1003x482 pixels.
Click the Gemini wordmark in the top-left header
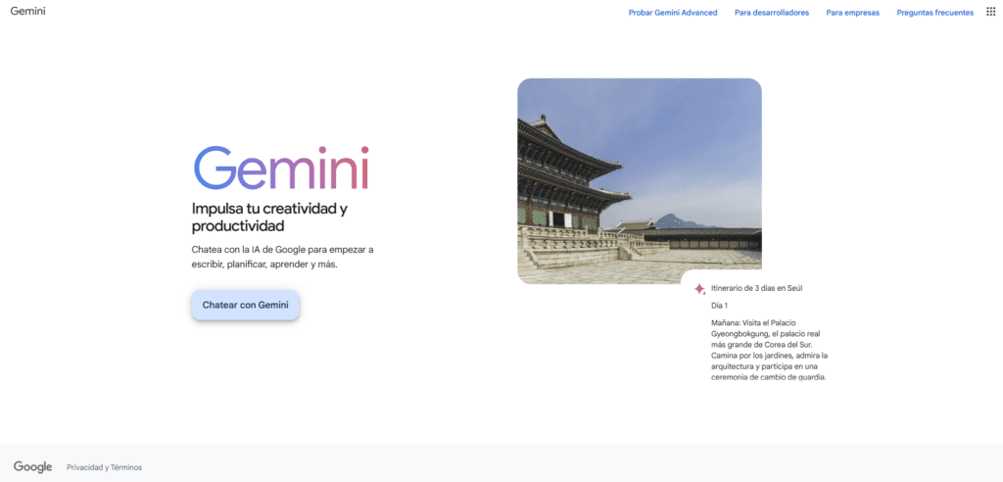(27, 11)
